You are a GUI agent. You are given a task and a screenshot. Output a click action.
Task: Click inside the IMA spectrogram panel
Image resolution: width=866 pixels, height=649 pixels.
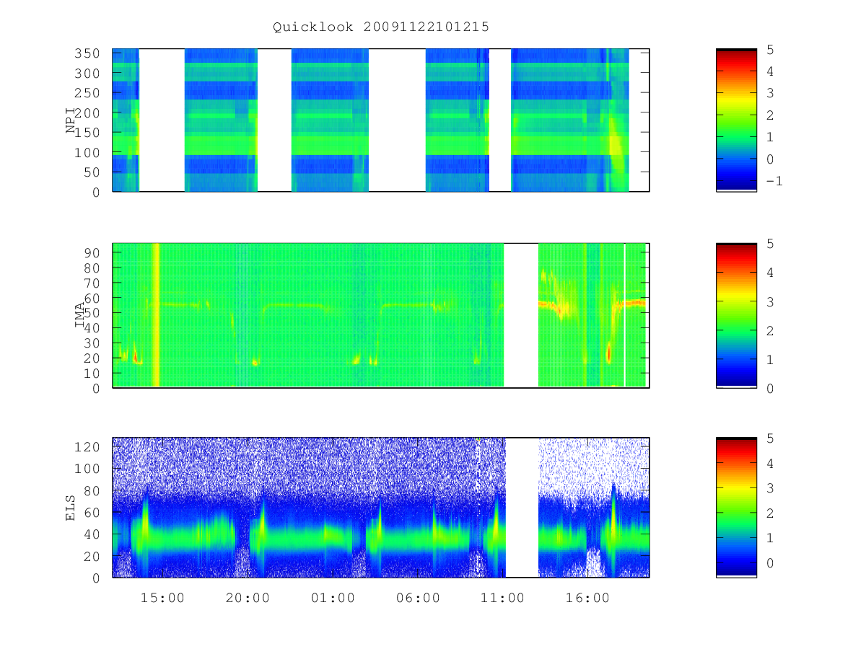coord(380,315)
